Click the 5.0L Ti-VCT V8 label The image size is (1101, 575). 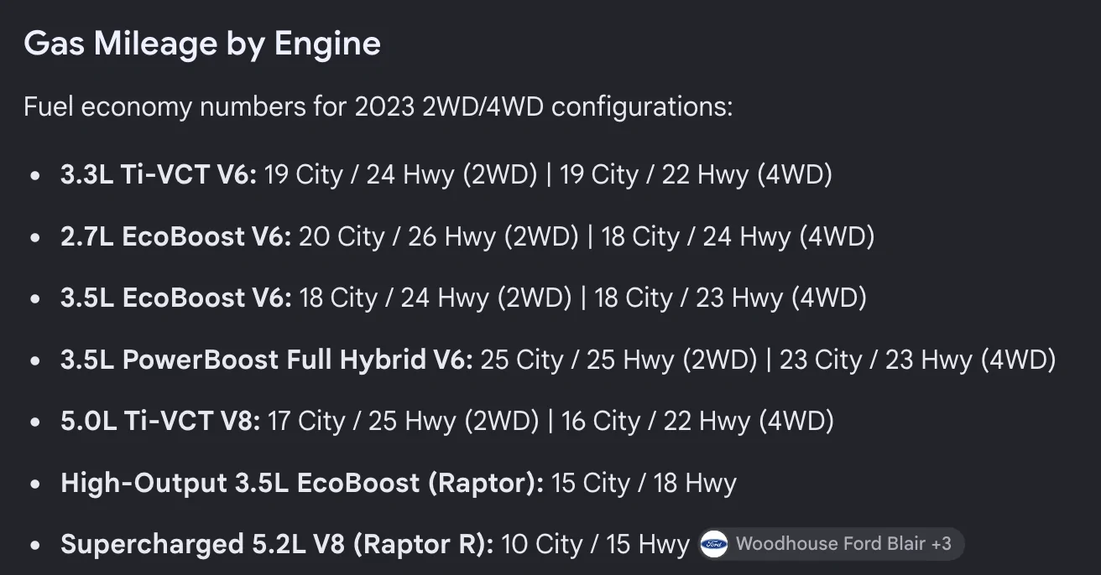pos(160,421)
